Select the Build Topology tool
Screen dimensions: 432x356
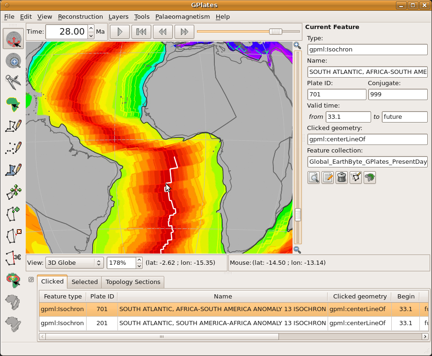[x=13, y=302]
